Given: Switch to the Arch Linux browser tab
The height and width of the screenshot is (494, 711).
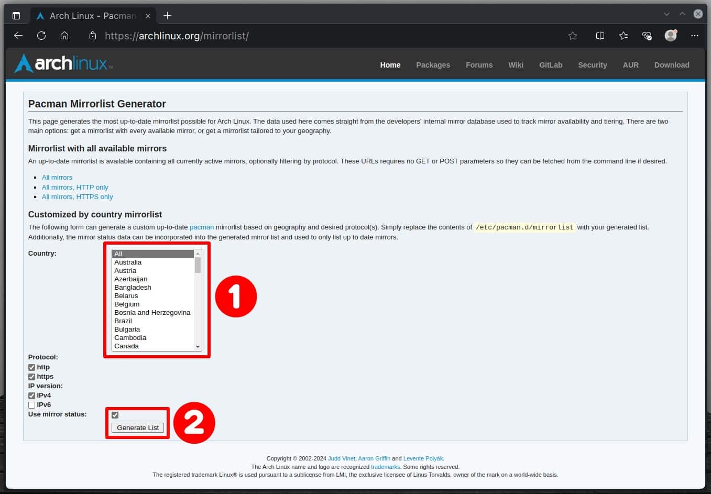Looking at the screenshot, I should pyautogui.click(x=86, y=16).
